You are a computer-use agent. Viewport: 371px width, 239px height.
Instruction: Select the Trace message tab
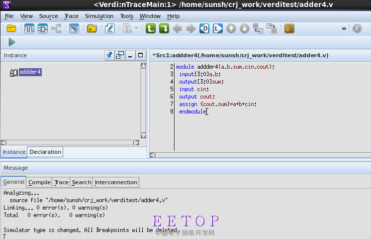(61, 182)
